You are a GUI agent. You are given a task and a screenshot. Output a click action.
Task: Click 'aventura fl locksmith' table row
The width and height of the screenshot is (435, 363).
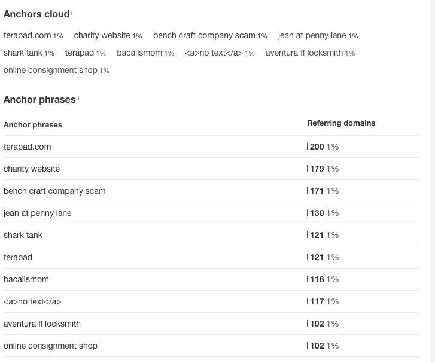coord(211,324)
